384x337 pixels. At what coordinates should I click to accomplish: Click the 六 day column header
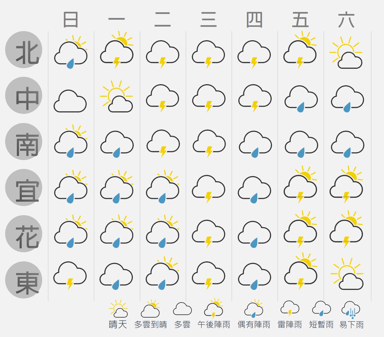(x=346, y=20)
